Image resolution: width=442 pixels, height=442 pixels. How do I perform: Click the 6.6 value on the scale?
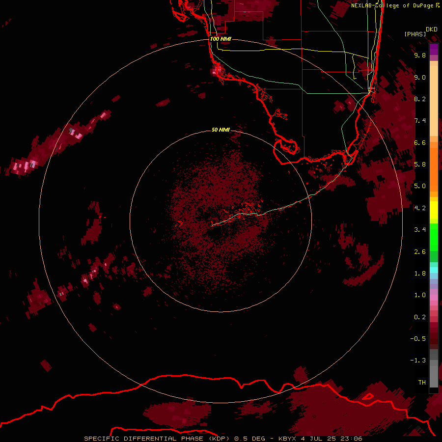coord(420,142)
